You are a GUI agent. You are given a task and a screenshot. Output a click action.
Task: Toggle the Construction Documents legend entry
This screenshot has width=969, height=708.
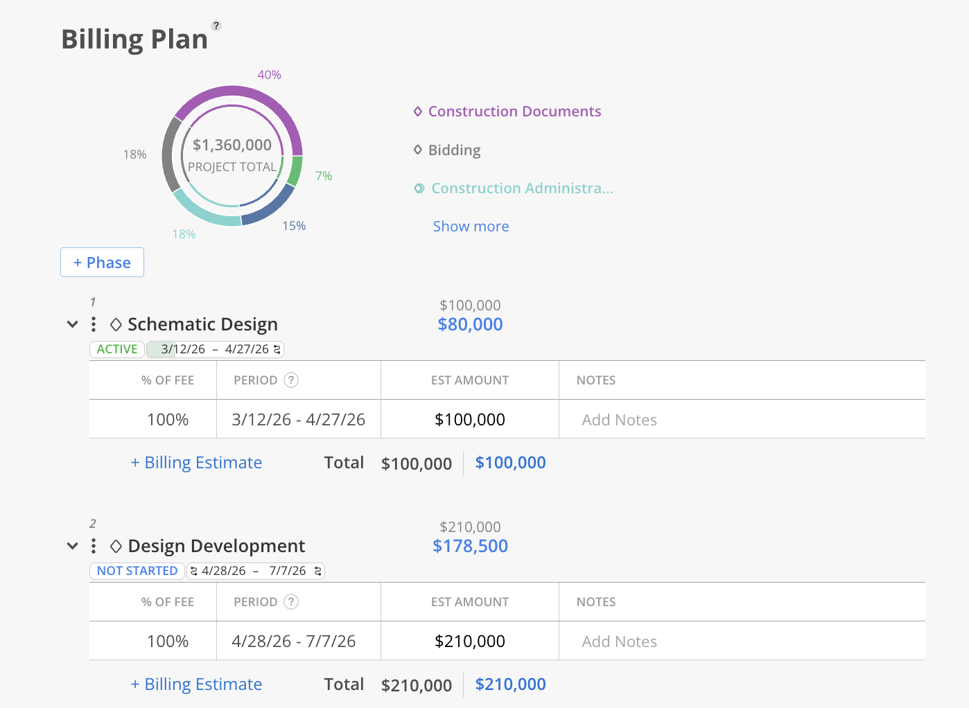coord(514,112)
